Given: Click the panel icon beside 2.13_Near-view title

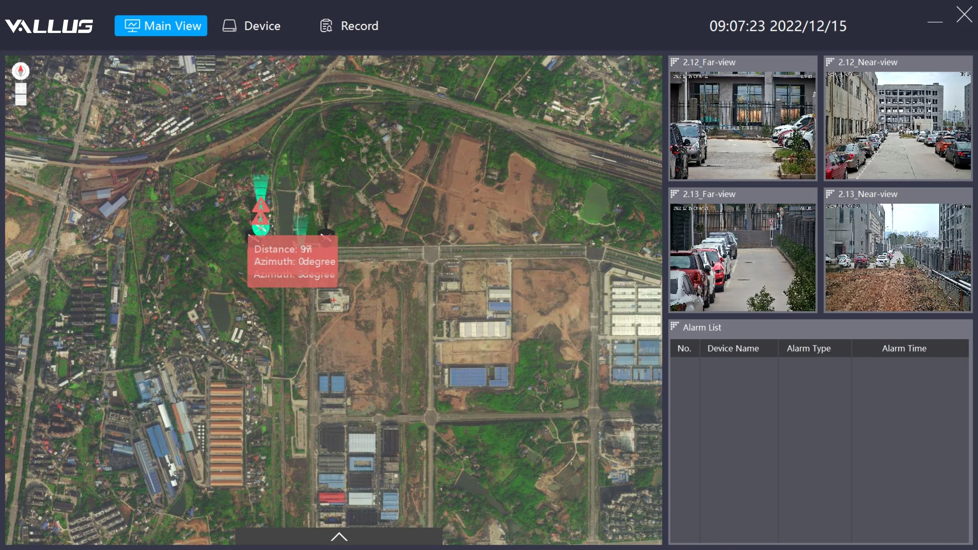Looking at the screenshot, I should [x=830, y=194].
